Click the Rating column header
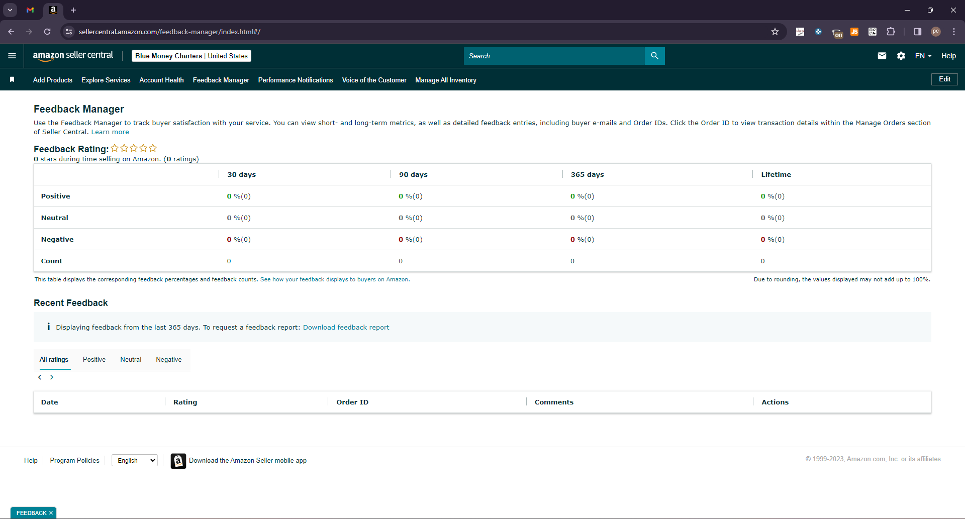This screenshot has height=519, width=965. [185, 402]
